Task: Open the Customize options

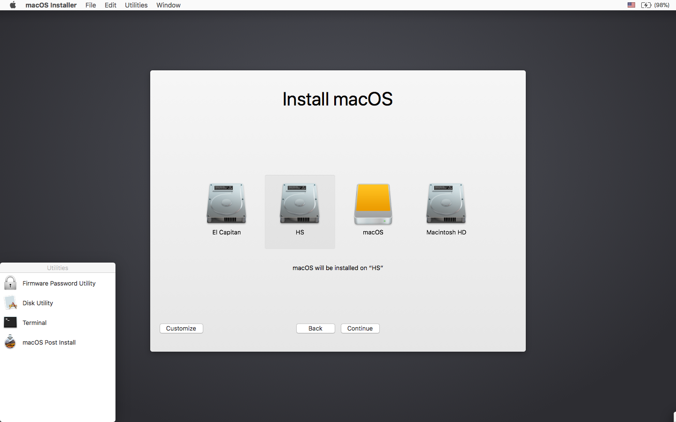Action: [x=181, y=328]
